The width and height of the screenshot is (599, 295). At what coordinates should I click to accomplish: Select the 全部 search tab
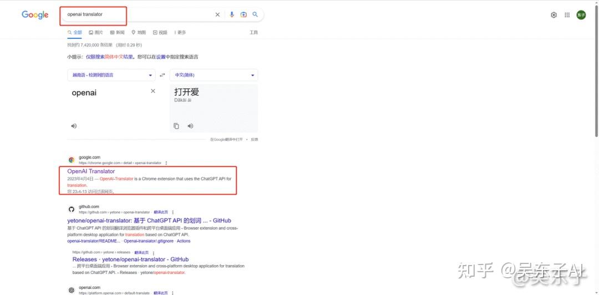click(75, 33)
